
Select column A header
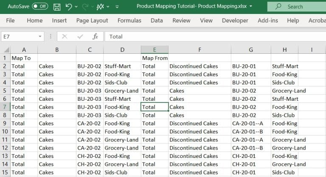point(24,50)
